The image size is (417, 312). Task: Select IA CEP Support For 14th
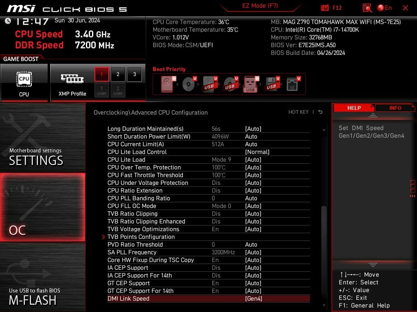[x=208, y=275]
